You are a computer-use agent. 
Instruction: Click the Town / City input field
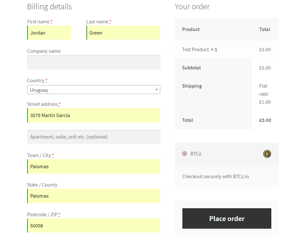(x=94, y=167)
